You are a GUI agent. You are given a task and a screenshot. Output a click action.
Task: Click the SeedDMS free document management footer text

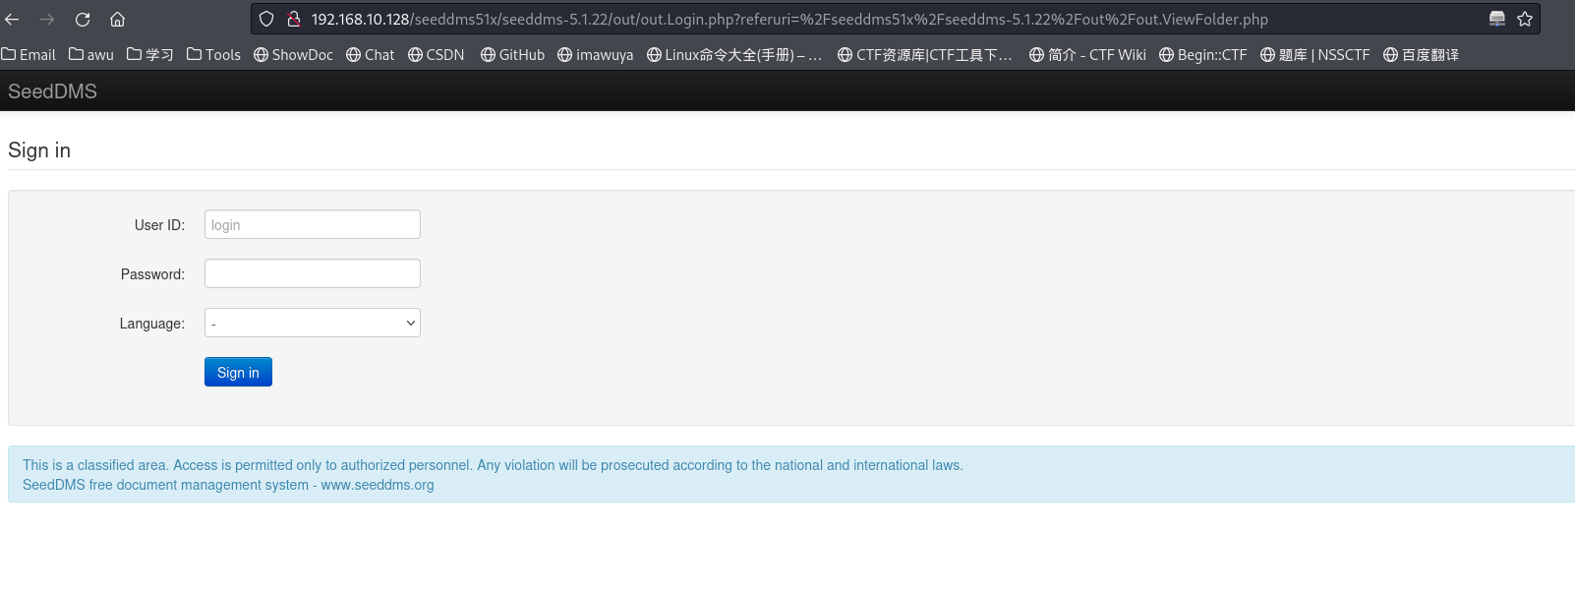228,485
